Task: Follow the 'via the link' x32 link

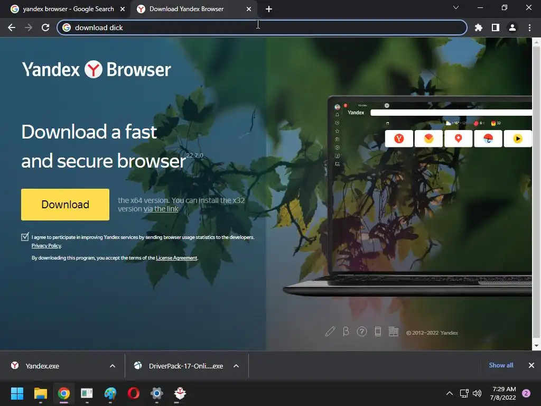Action: click(x=161, y=209)
